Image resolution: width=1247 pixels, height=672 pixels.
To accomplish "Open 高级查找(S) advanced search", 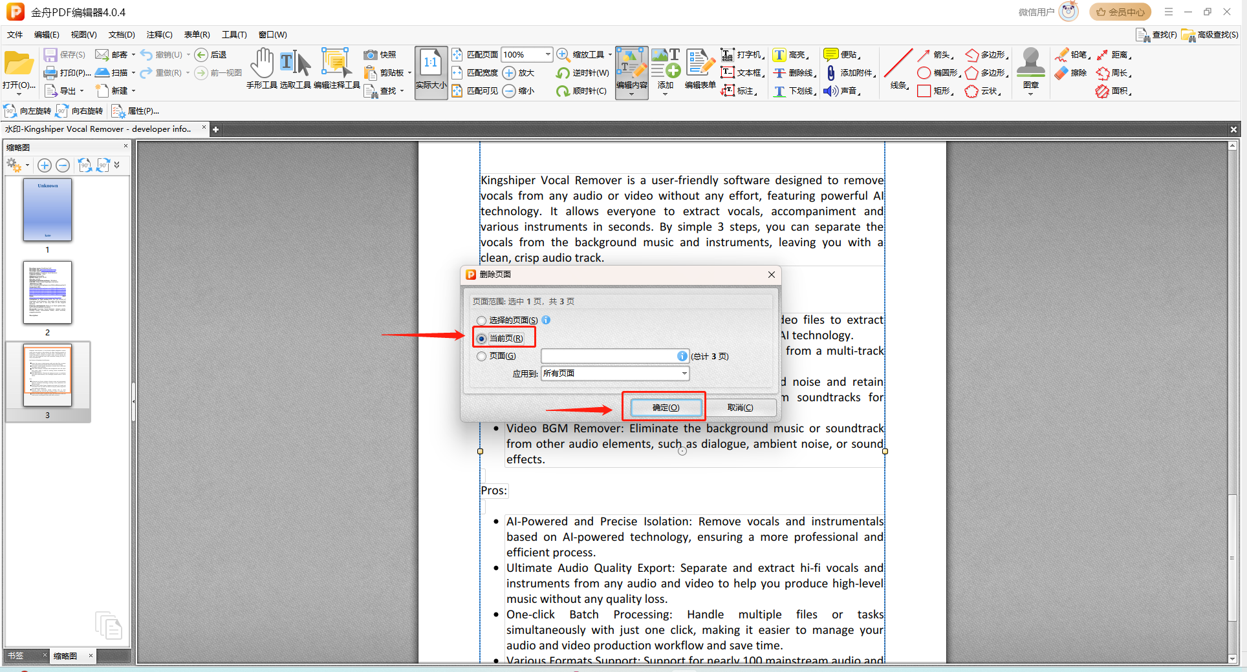I will [1210, 35].
